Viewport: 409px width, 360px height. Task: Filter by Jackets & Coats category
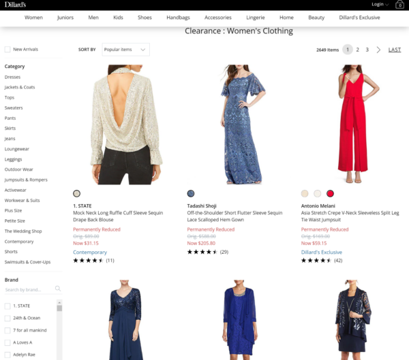(20, 87)
